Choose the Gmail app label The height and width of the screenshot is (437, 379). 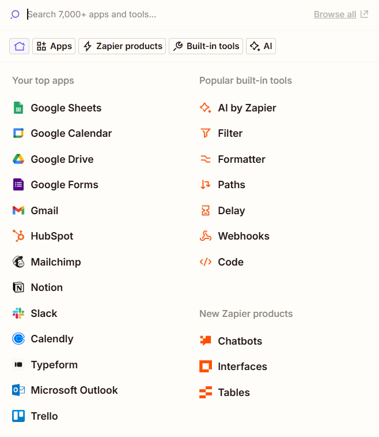pyautogui.click(x=44, y=210)
